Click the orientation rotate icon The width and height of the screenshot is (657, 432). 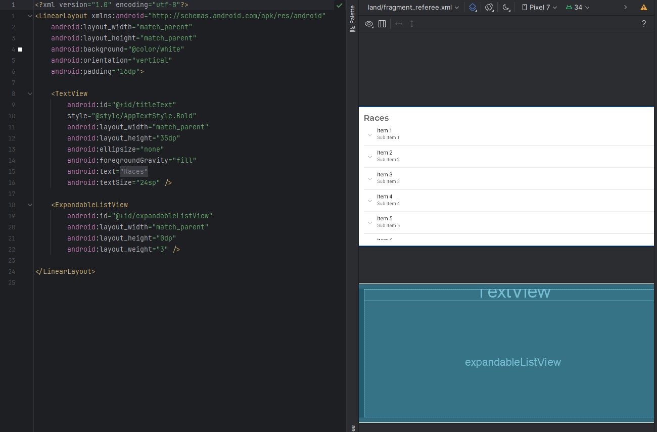pos(489,8)
